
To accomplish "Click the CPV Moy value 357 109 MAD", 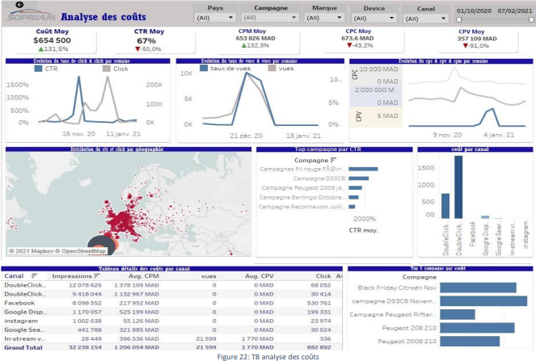I will click(477, 39).
